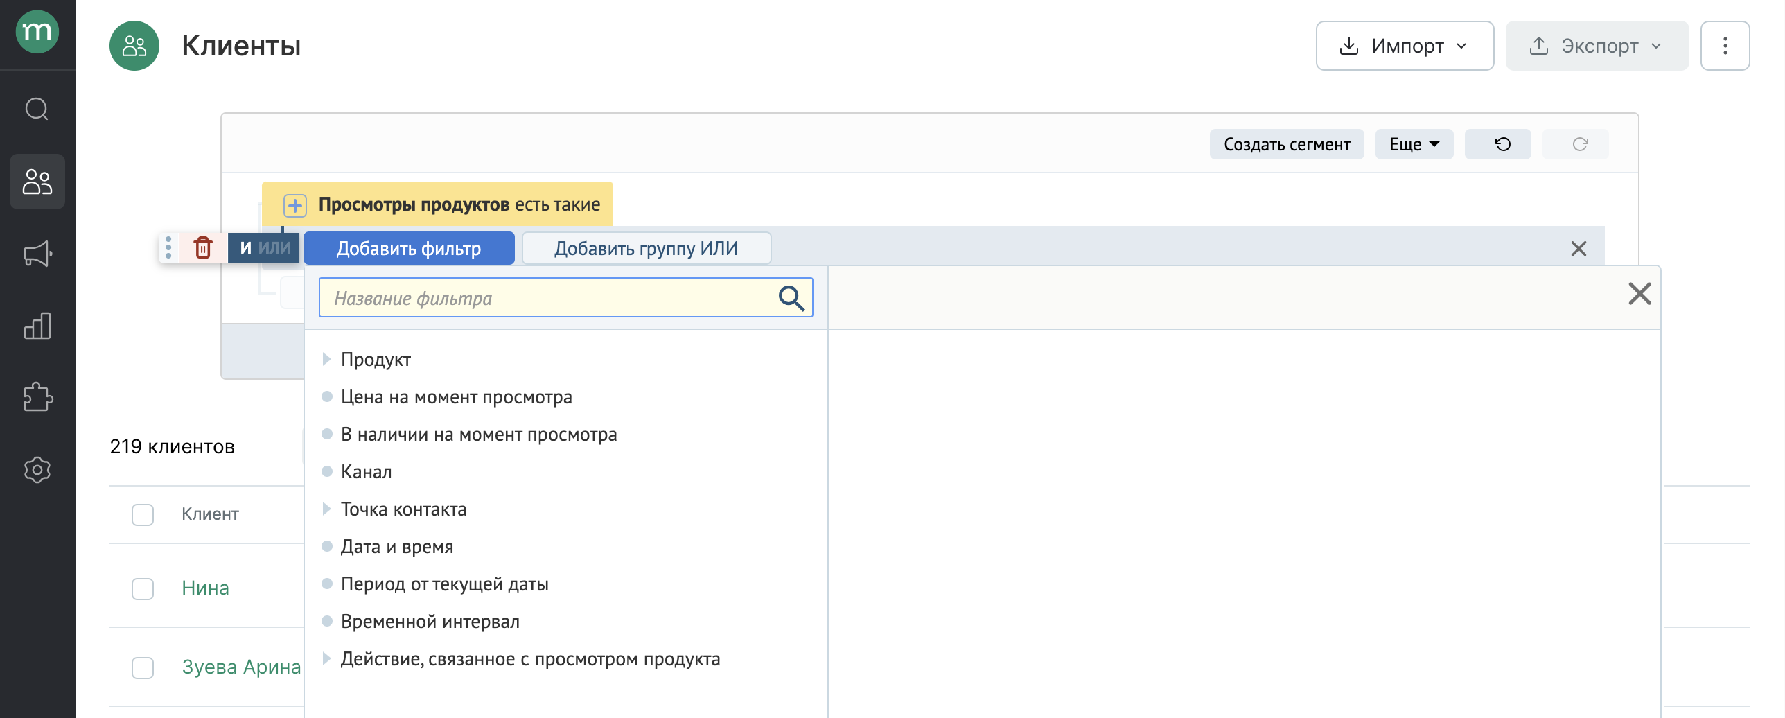Open settings gear in sidebar
1785x718 pixels.
point(37,470)
